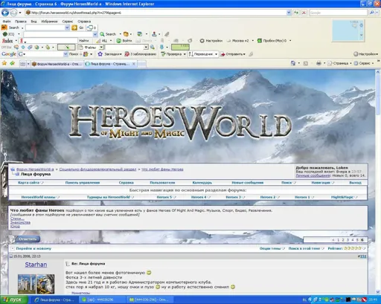Open 'Личные сообщения' link
381x304 pixels.
tap(313, 175)
